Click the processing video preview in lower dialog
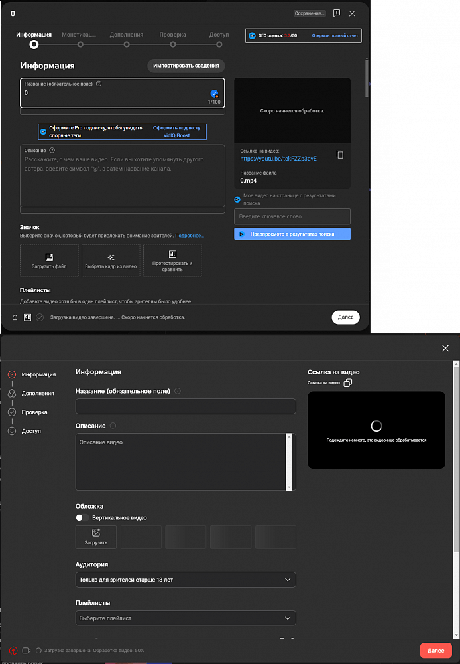This screenshot has width=460, height=664. pos(376,430)
